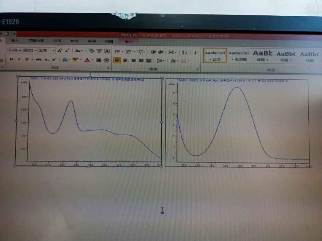Switch to the 插入 tab
Viewport: 322px width, 241px height.
[15, 41]
